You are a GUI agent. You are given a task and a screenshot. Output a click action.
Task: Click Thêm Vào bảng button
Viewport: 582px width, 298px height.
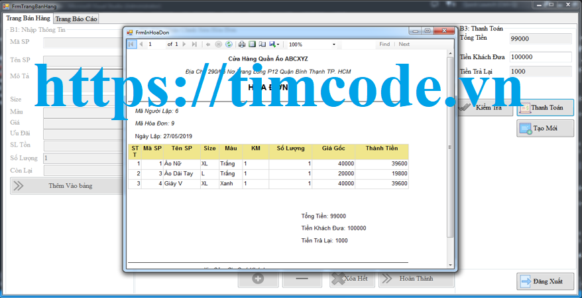(x=67, y=186)
